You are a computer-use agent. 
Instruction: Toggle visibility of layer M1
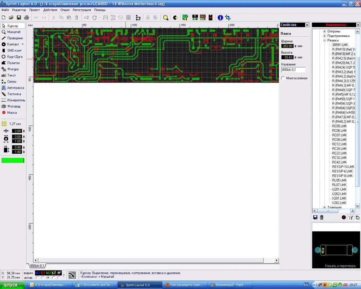[x=38, y=273]
